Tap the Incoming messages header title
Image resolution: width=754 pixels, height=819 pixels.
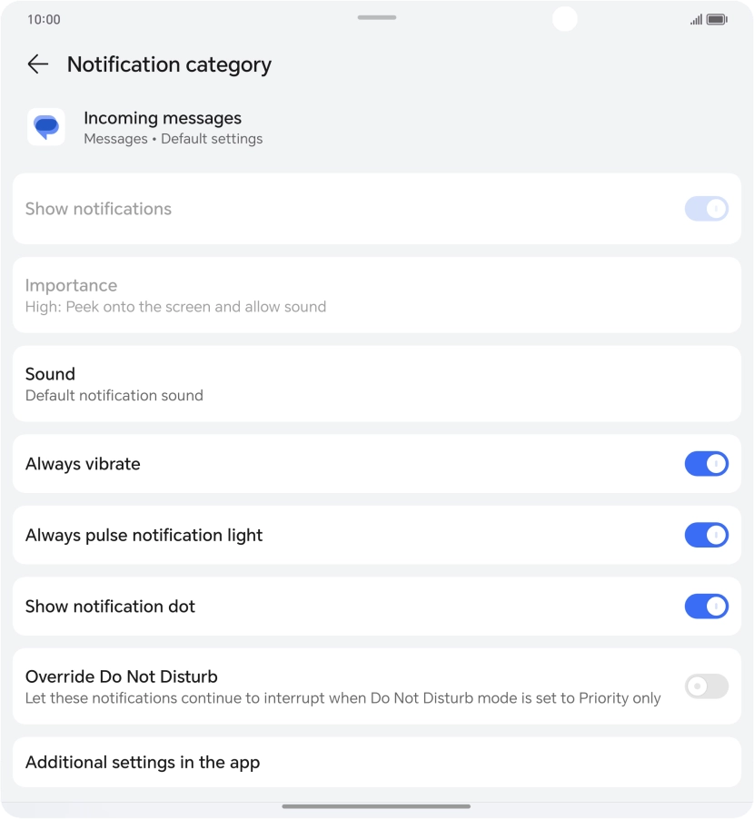tap(163, 118)
